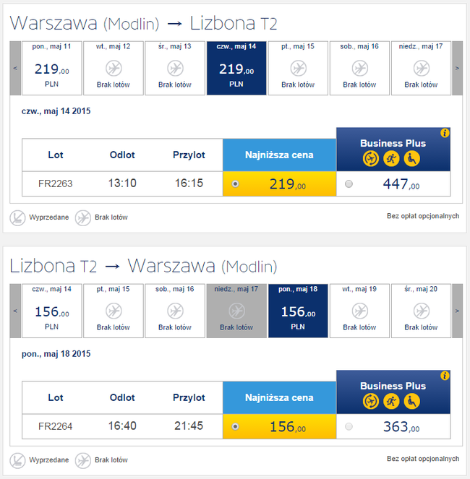Choose the 363,00 Business Plus fare radio
This screenshot has width=470, height=479.
(x=349, y=427)
